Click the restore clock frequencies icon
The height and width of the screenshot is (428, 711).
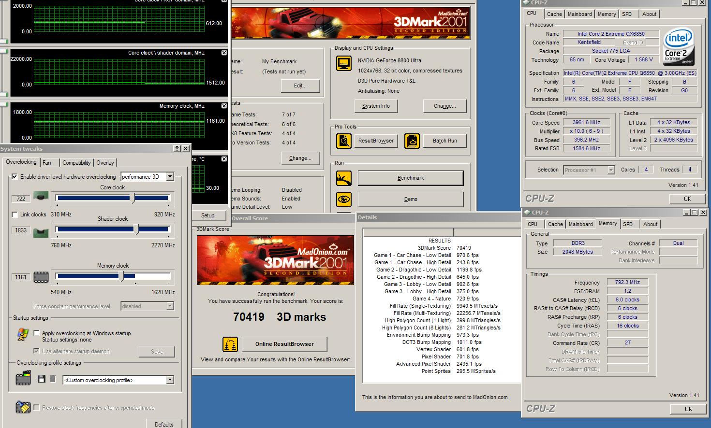pyautogui.click(x=23, y=407)
